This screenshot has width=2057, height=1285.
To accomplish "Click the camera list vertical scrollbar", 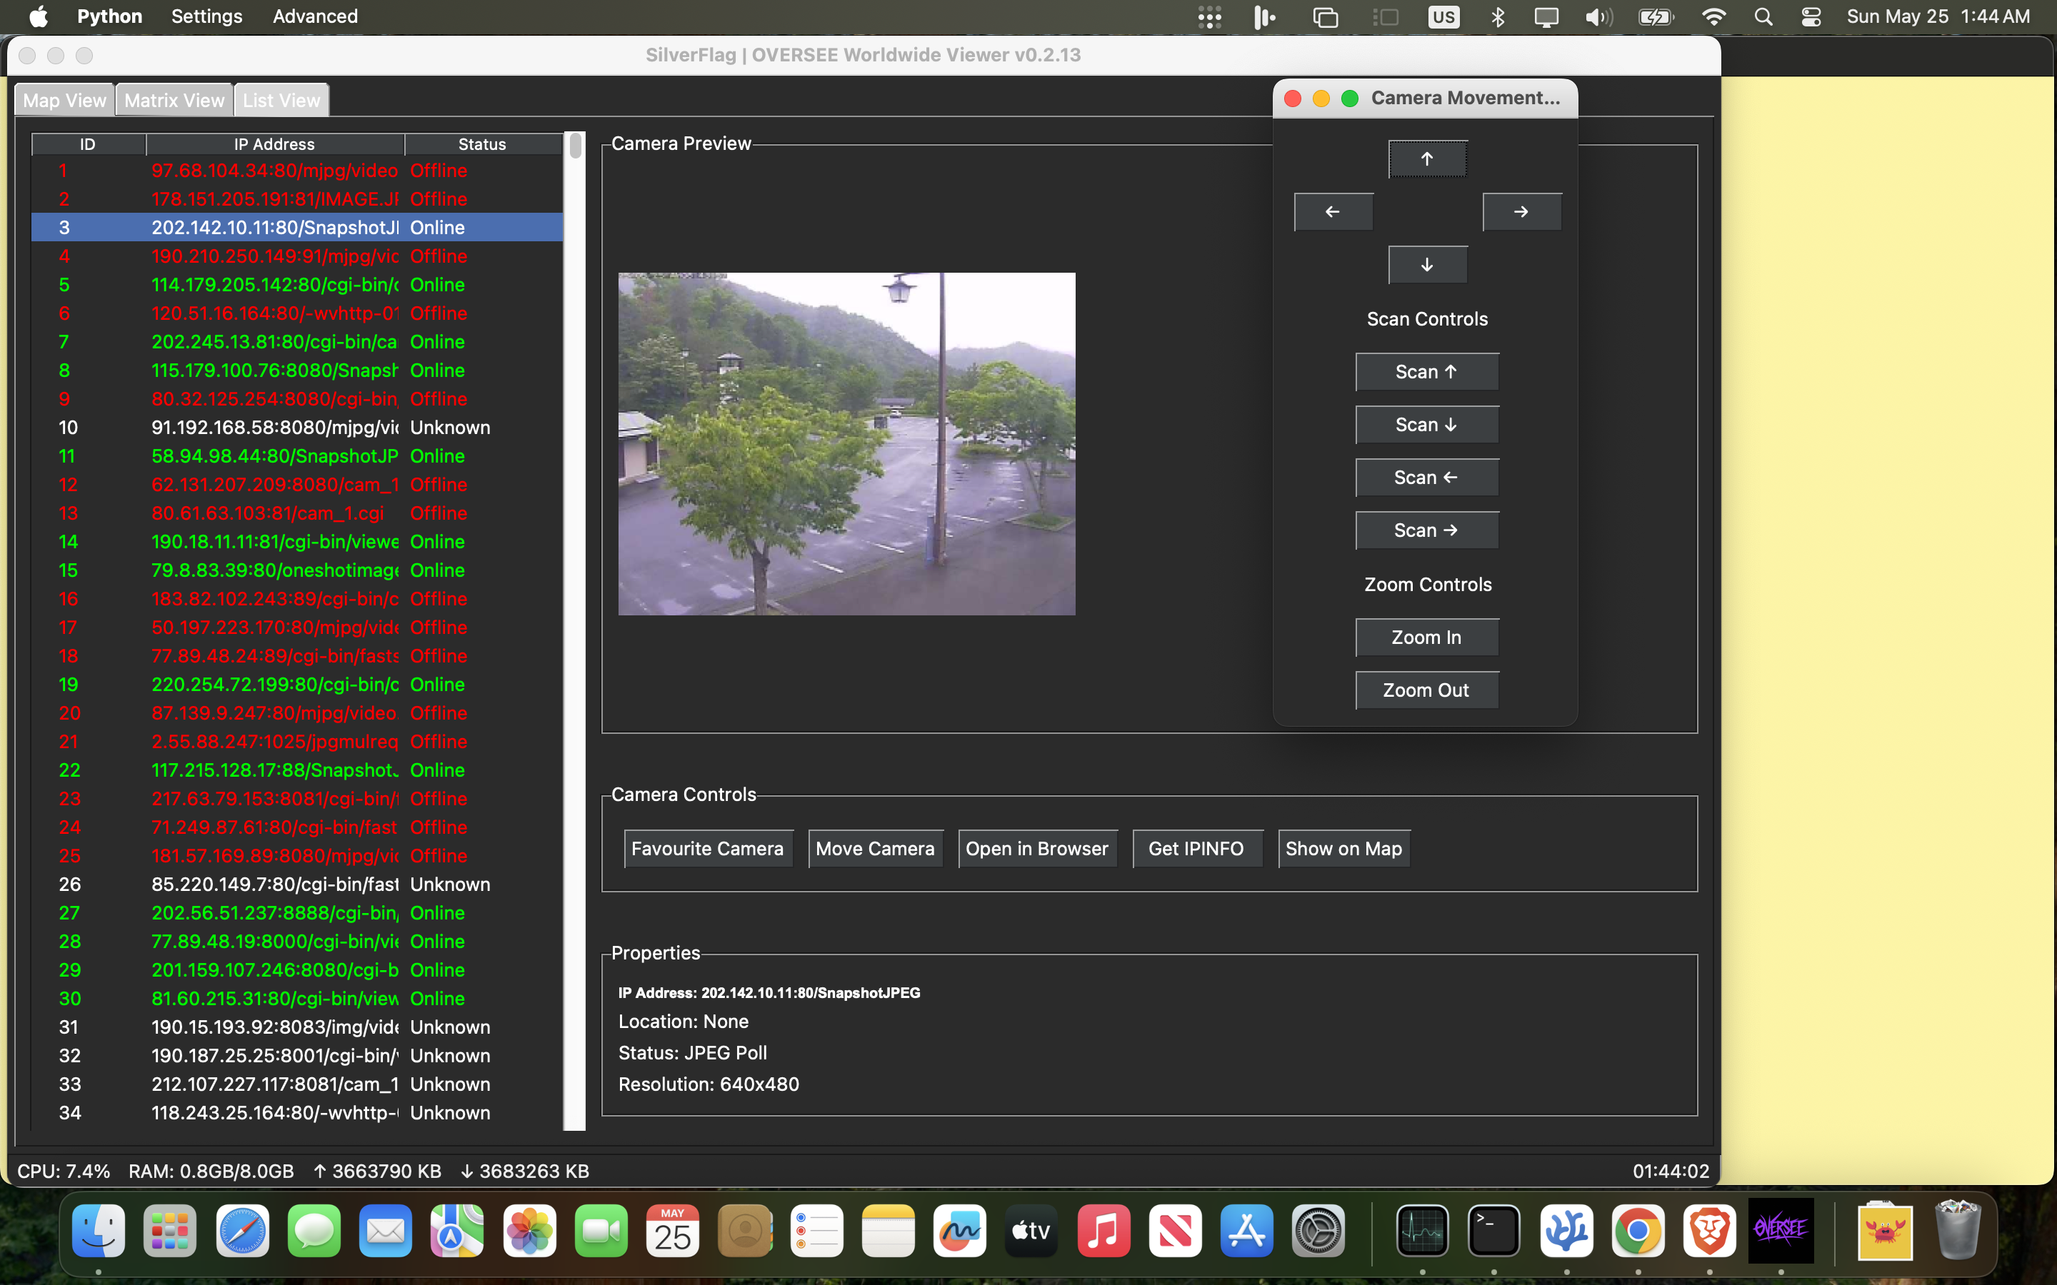I will coord(576,630).
